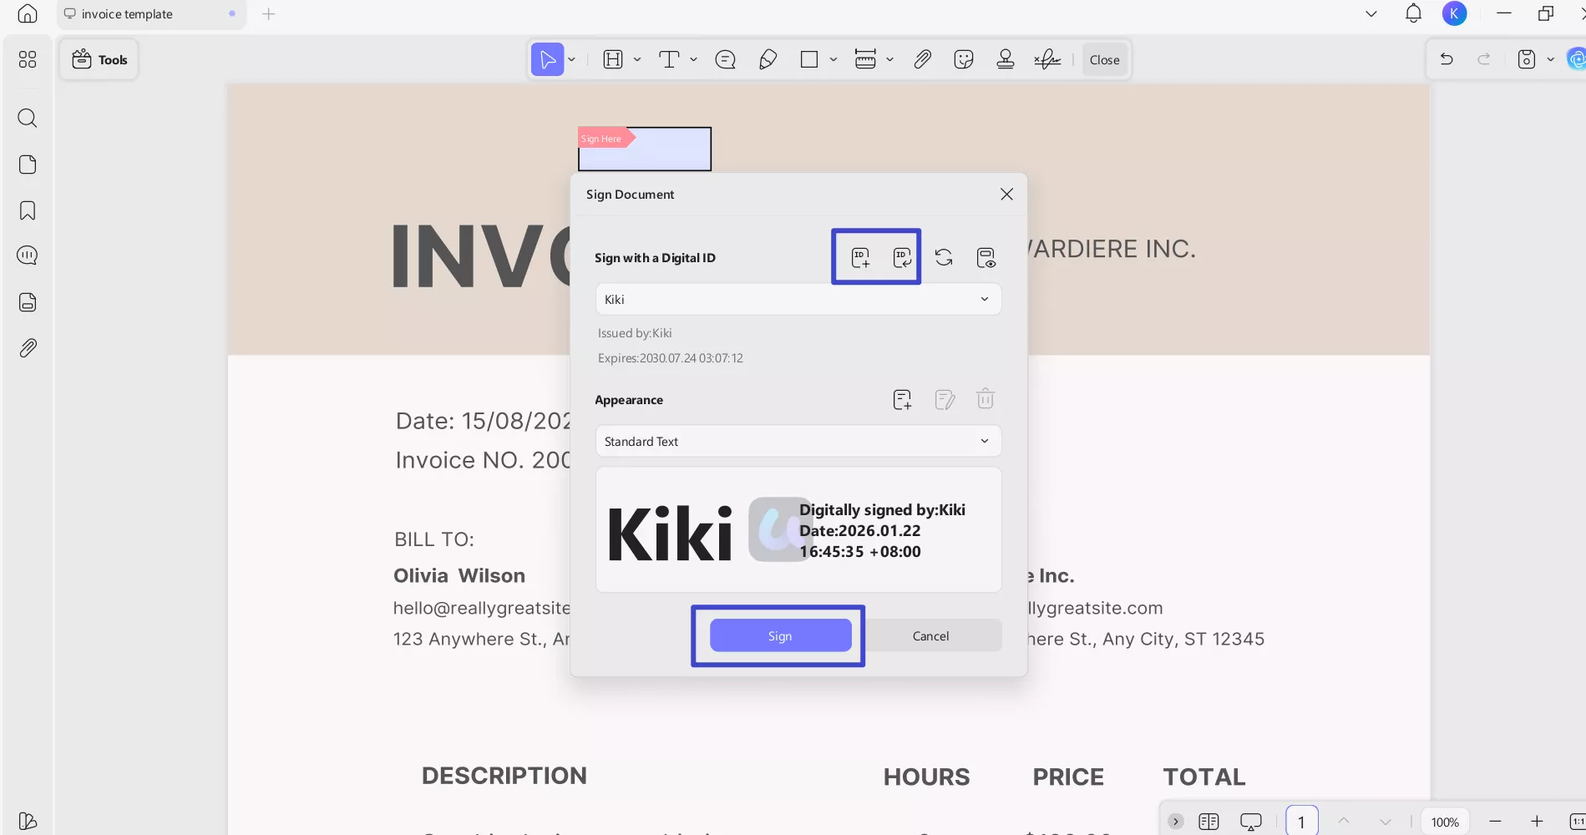This screenshot has height=835, width=1586.
Task: Open the Tools menu
Action: coord(99,59)
